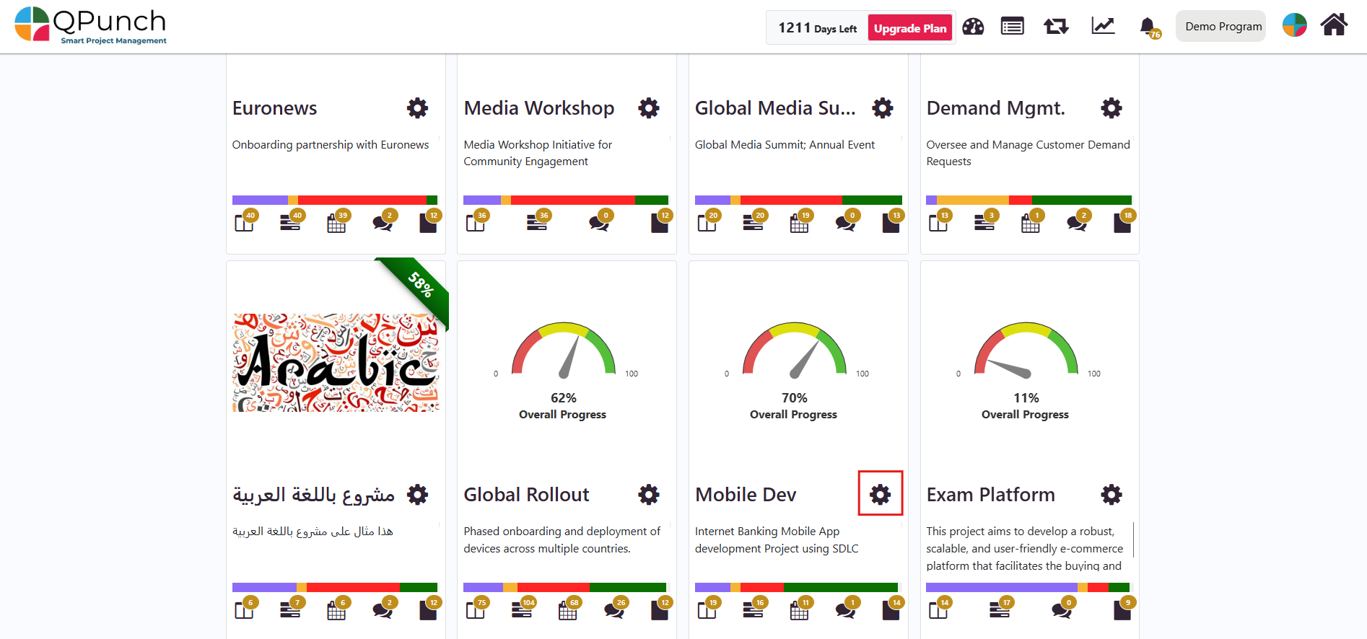Click the notification bell icon
Screen dimensions: 1367x639
1148,27
